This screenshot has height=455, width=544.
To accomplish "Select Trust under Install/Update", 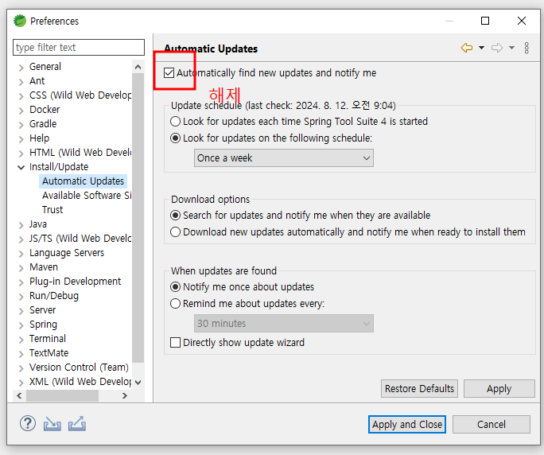I will tap(52, 210).
